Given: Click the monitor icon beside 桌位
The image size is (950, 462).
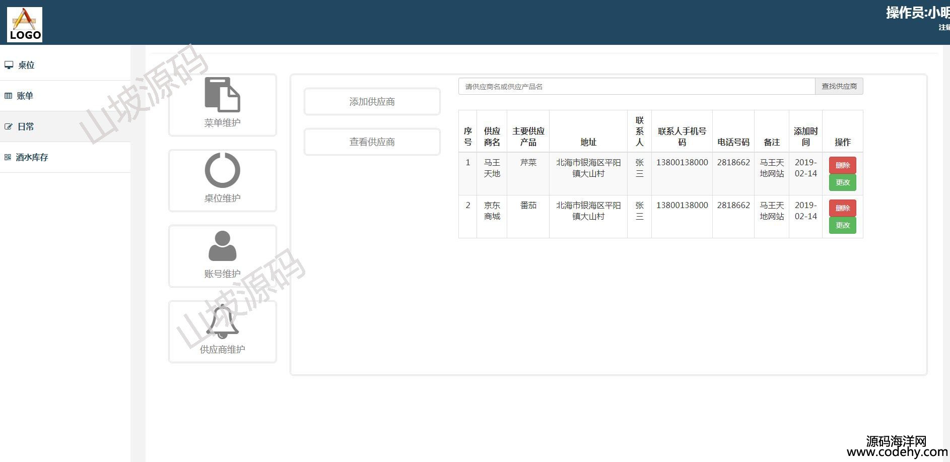Looking at the screenshot, I should pos(9,65).
